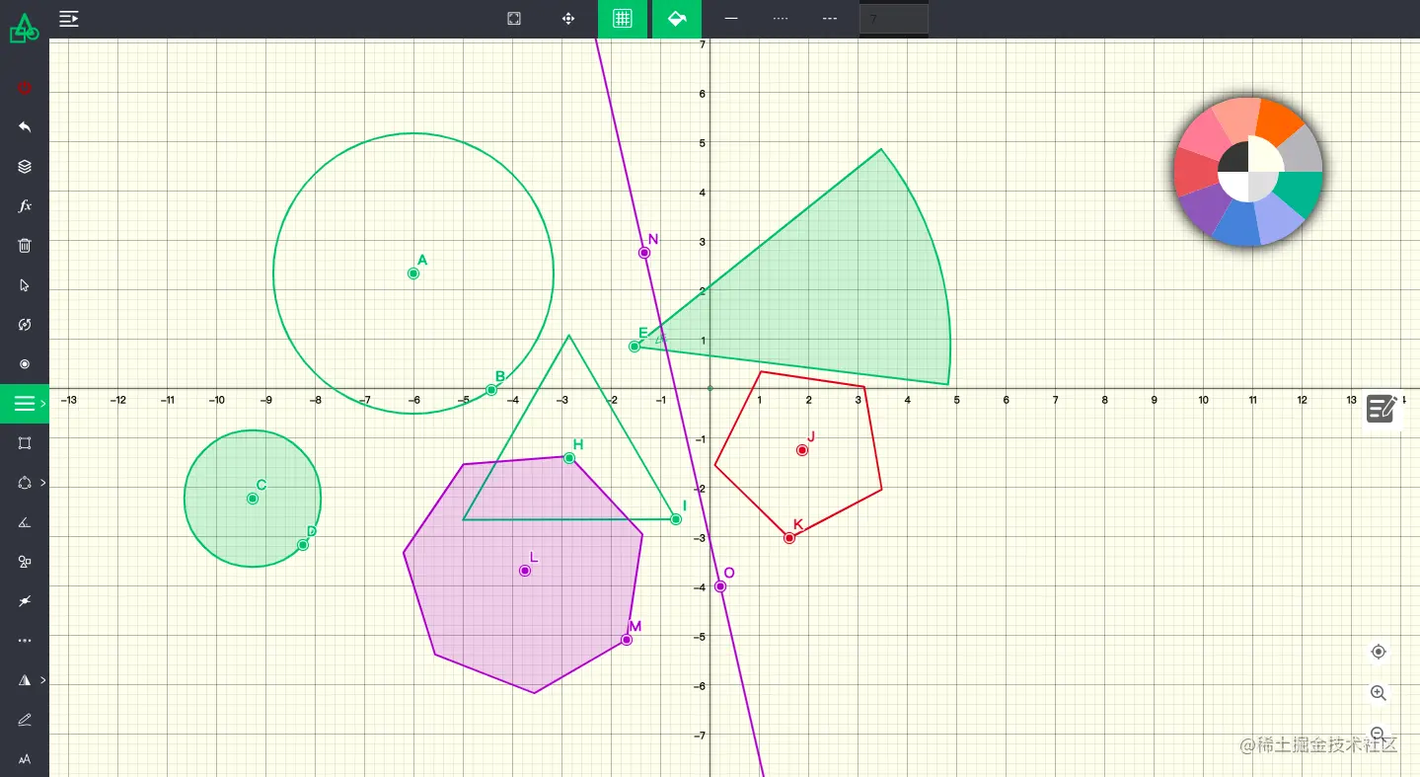1420x777 pixels.
Task: Expand the lines tool submenu arrow
Action: 43,404
